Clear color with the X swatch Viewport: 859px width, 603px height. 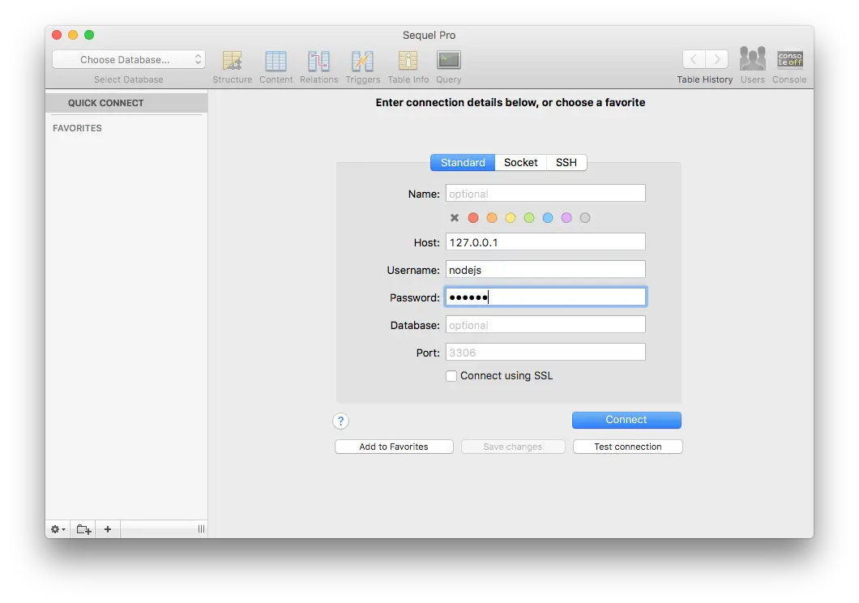[x=454, y=217]
